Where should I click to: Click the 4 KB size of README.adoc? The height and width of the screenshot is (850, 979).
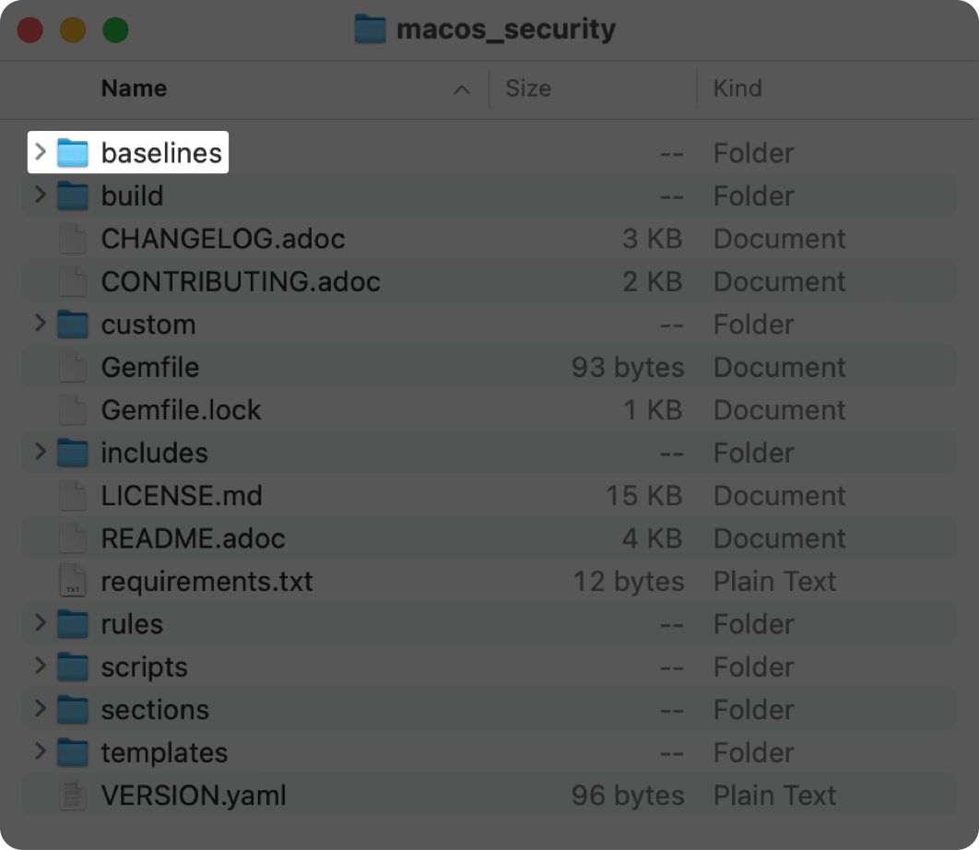tap(653, 537)
